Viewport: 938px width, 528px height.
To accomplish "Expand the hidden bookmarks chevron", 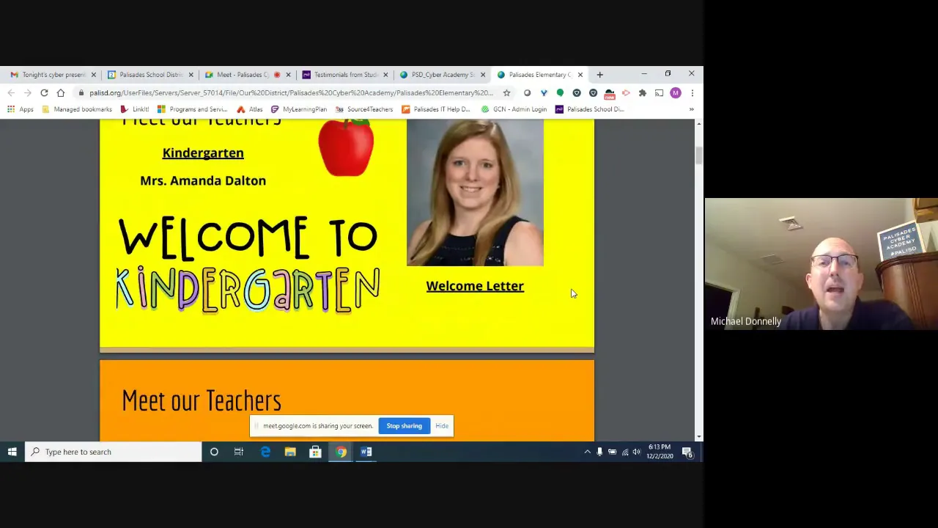I will click(691, 109).
